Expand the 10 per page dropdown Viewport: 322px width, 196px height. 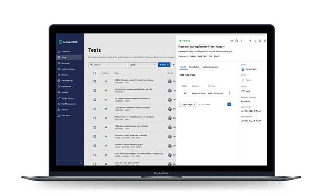[x=188, y=104]
